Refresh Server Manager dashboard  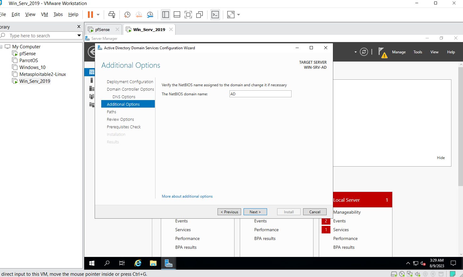point(364,52)
